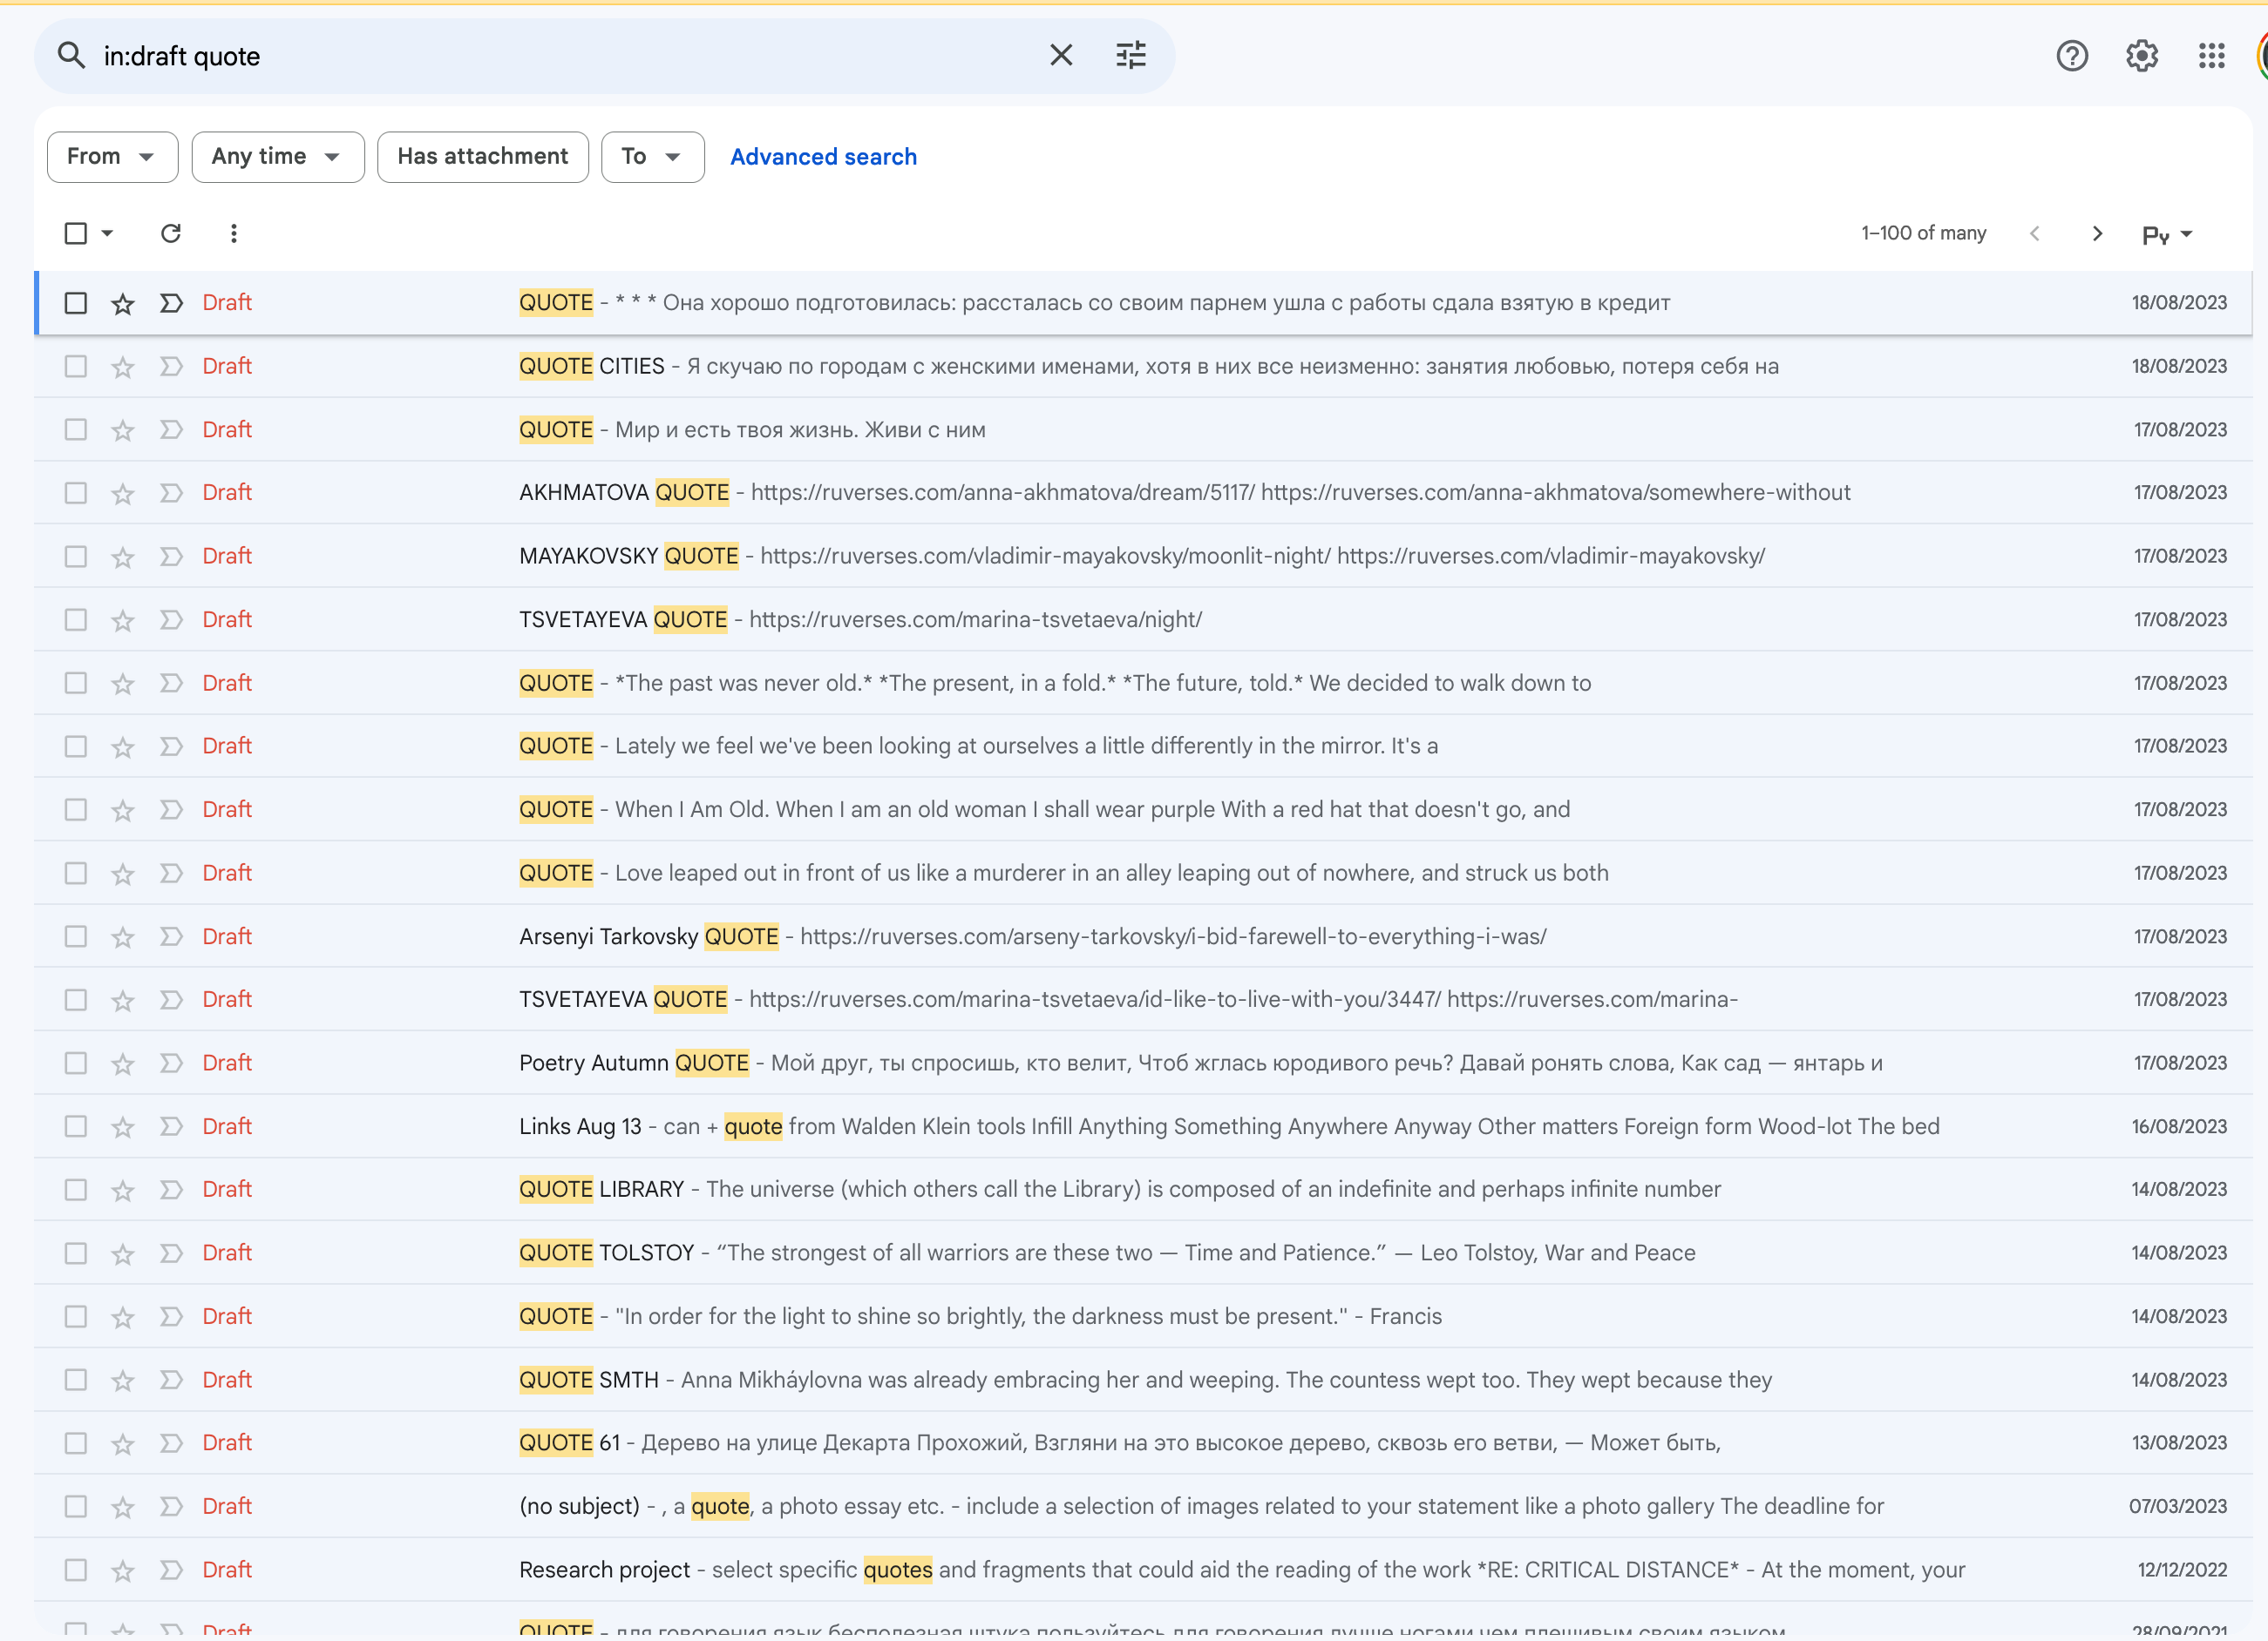Screen dimensions: 2268x1641
Task: Open the input tools language dropdown
Action: point(2166,233)
